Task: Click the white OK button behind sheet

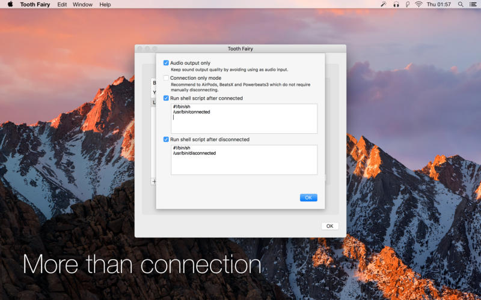Action: (329, 226)
